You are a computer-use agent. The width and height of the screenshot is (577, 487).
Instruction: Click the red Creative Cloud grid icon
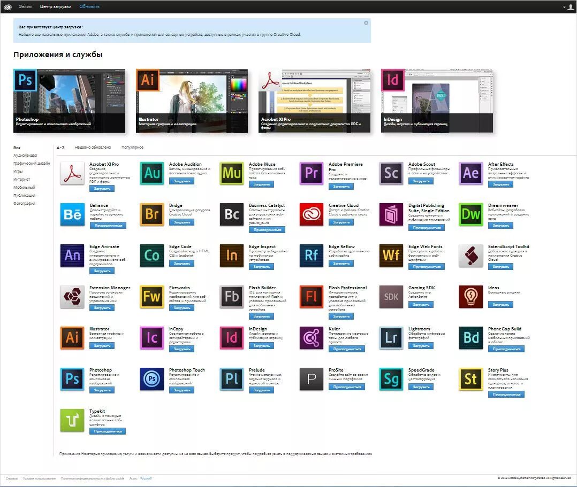tap(312, 214)
